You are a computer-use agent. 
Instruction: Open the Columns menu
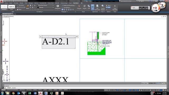[x=79, y=7]
